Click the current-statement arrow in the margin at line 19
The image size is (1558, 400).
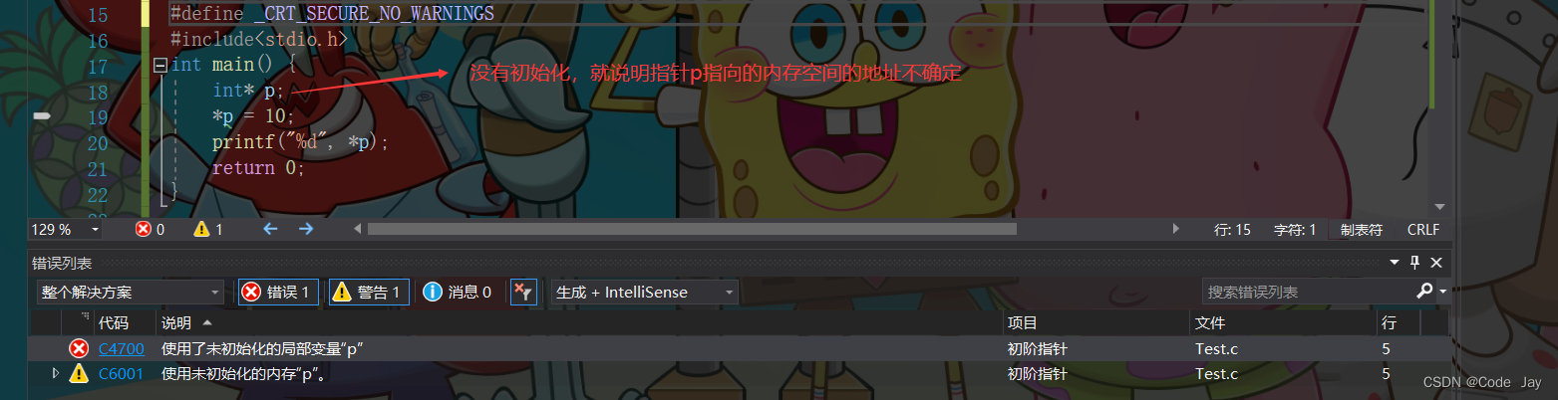point(42,116)
